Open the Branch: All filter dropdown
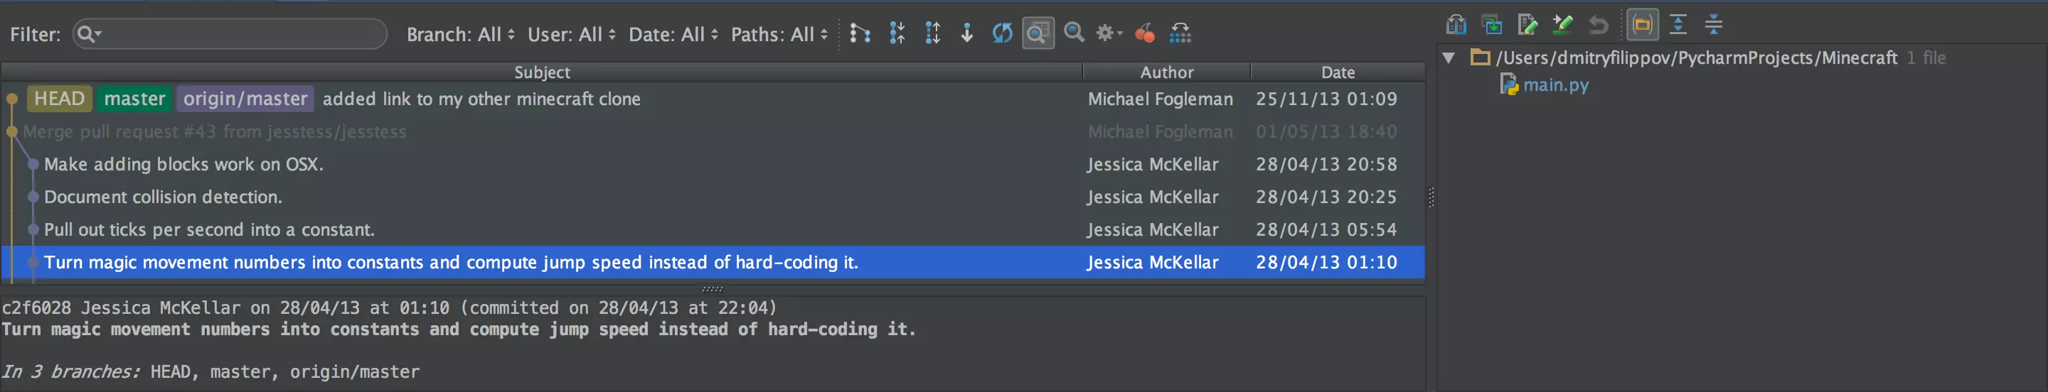Image resolution: width=2048 pixels, height=392 pixels. coord(460,34)
